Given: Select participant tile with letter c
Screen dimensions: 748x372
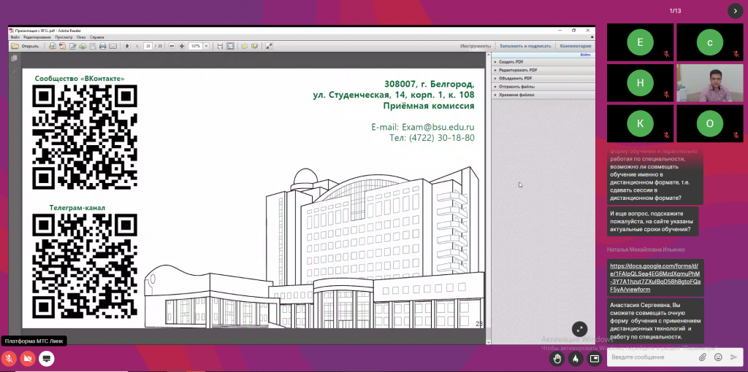Looking at the screenshot, I should [710, 42].
